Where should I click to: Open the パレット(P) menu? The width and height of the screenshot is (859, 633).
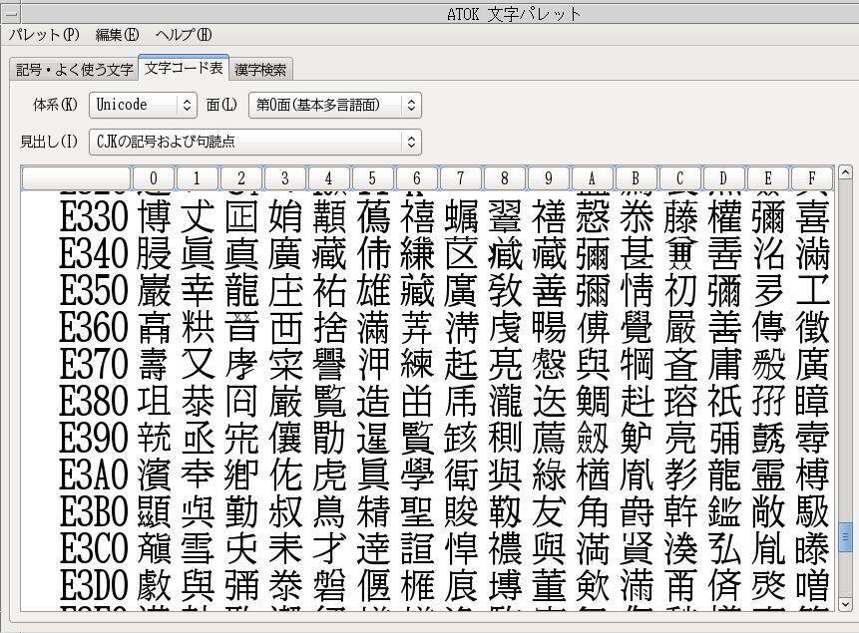coord(43,35)
